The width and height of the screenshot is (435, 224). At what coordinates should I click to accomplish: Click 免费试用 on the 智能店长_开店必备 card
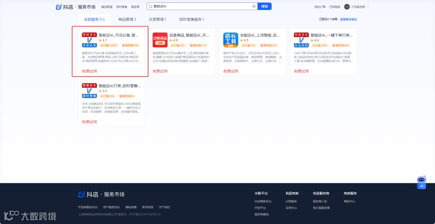click(x=89, y=71)
